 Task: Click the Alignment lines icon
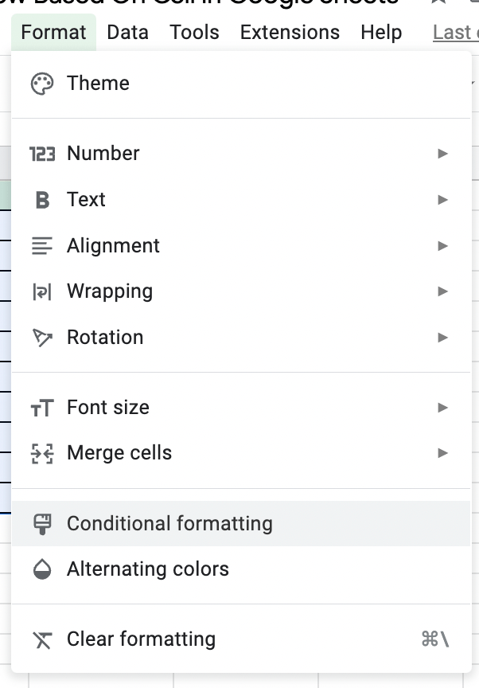tap(42, 246)
